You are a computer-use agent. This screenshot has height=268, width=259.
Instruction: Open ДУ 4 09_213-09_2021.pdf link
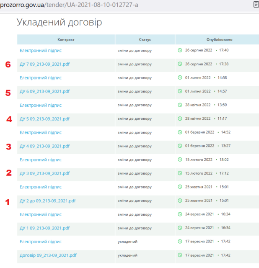click(44, 146)
